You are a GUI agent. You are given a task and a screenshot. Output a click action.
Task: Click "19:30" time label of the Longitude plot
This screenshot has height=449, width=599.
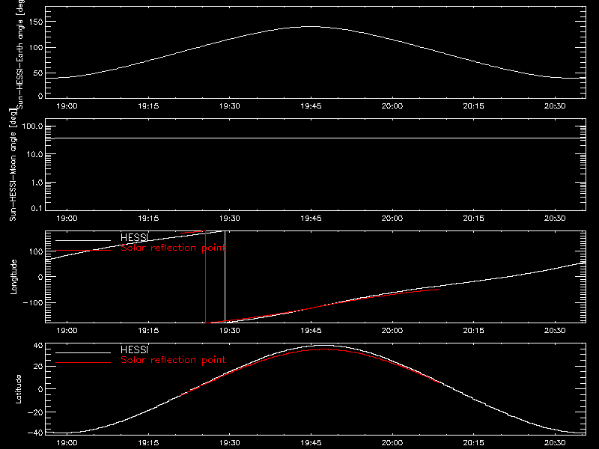[230, 330]
